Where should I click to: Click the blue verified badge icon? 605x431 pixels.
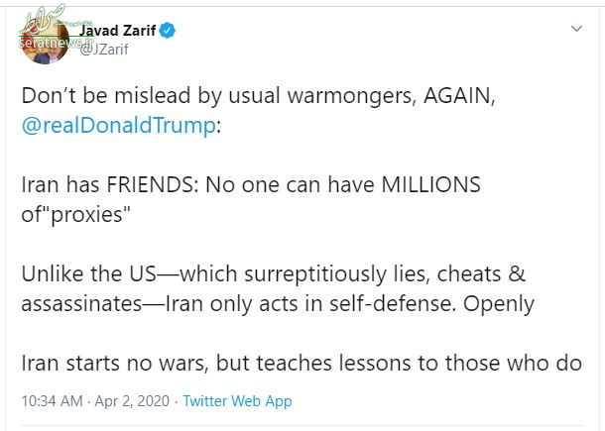pos(167,31)
